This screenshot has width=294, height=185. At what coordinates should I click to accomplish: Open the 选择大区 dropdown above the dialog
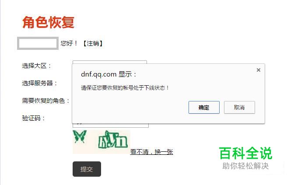(110, 62)
